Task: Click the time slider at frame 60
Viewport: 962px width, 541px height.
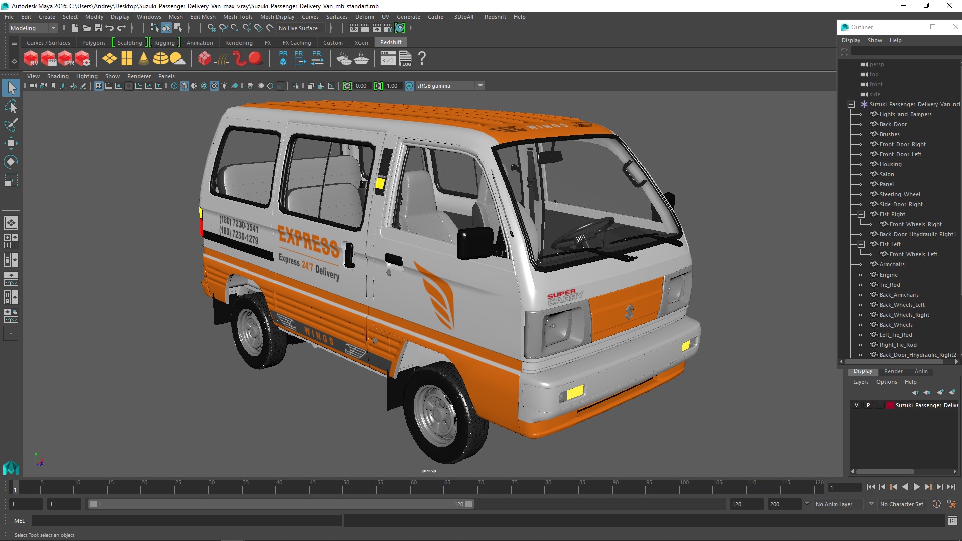Action: 414,487
